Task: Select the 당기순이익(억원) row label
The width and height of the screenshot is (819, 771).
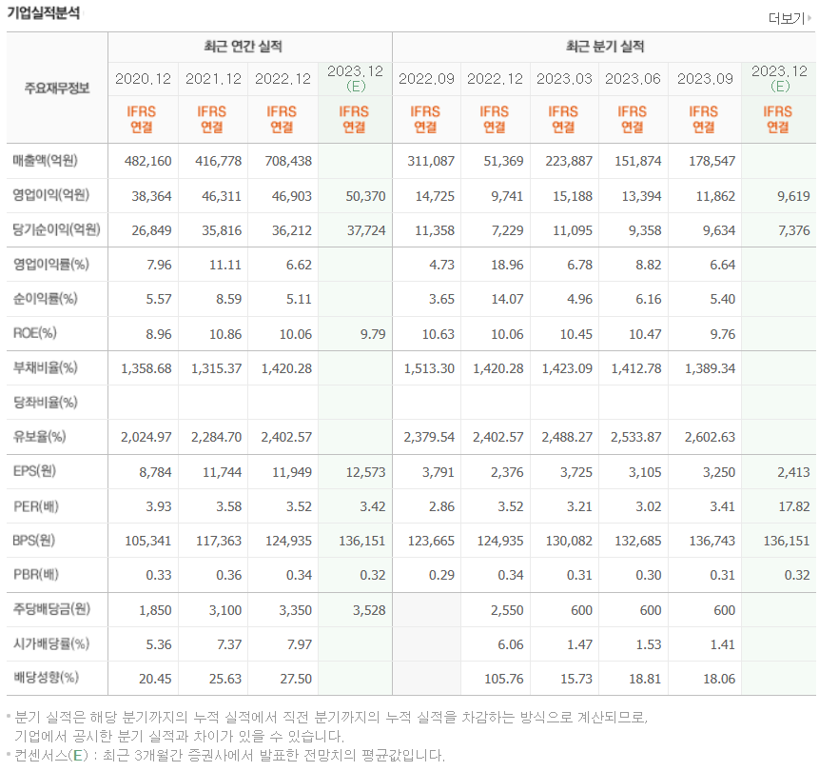Action: point(56,229)
